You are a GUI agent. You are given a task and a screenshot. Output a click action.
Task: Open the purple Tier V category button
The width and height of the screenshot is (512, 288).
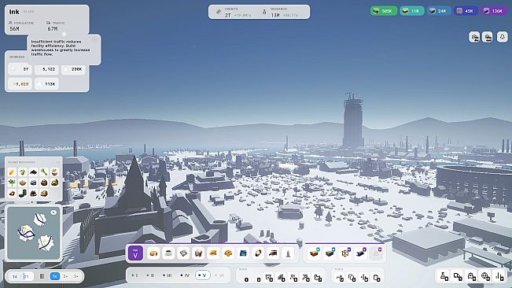click(x=135, y=253)
